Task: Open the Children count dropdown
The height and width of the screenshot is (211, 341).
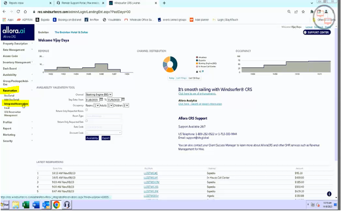Action: 126,105
